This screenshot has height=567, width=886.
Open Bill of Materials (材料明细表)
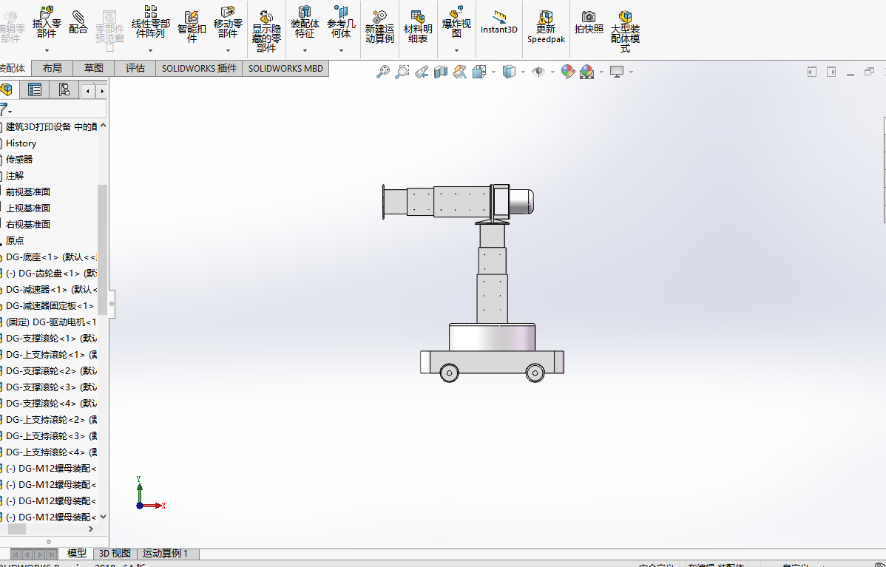[418, 26]
